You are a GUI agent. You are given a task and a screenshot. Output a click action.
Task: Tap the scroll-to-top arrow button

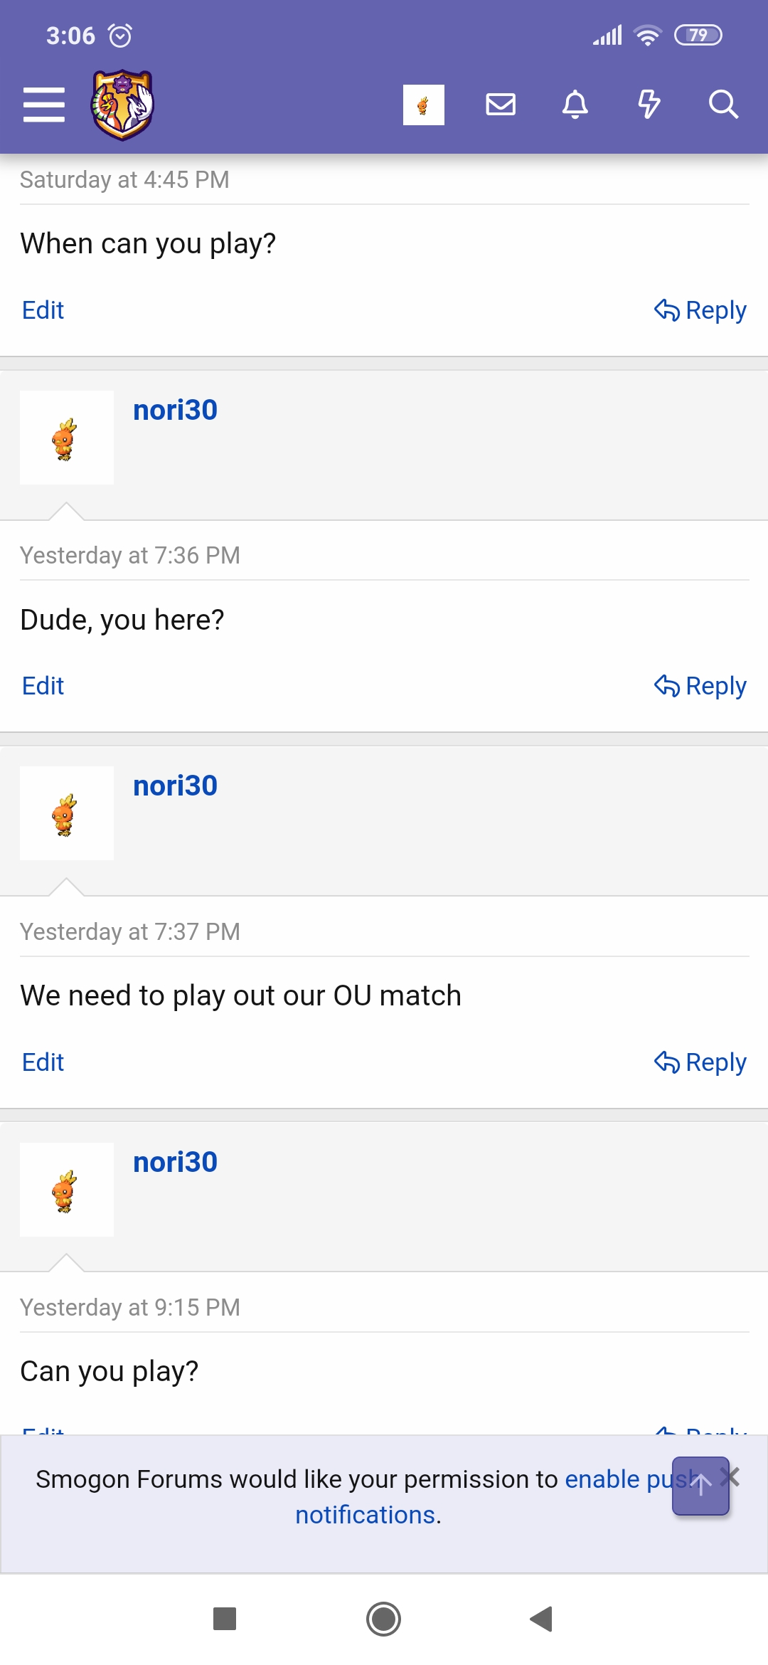(700, 1486)
